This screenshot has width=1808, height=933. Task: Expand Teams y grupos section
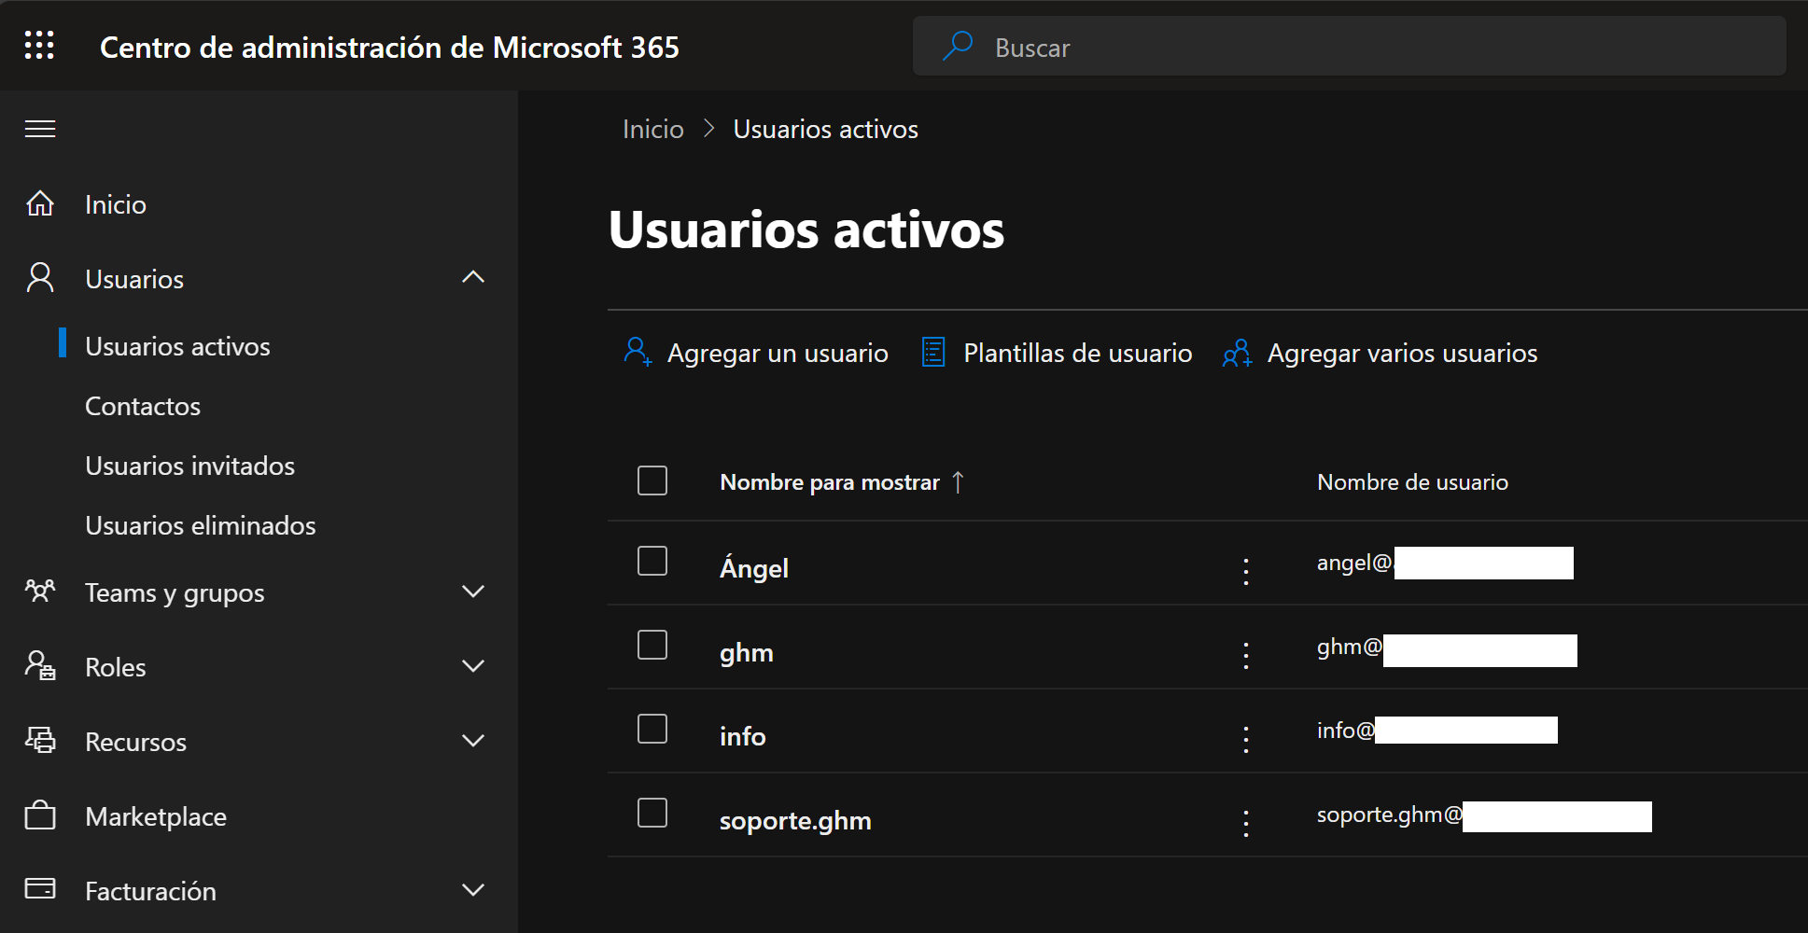coord(473,592)
